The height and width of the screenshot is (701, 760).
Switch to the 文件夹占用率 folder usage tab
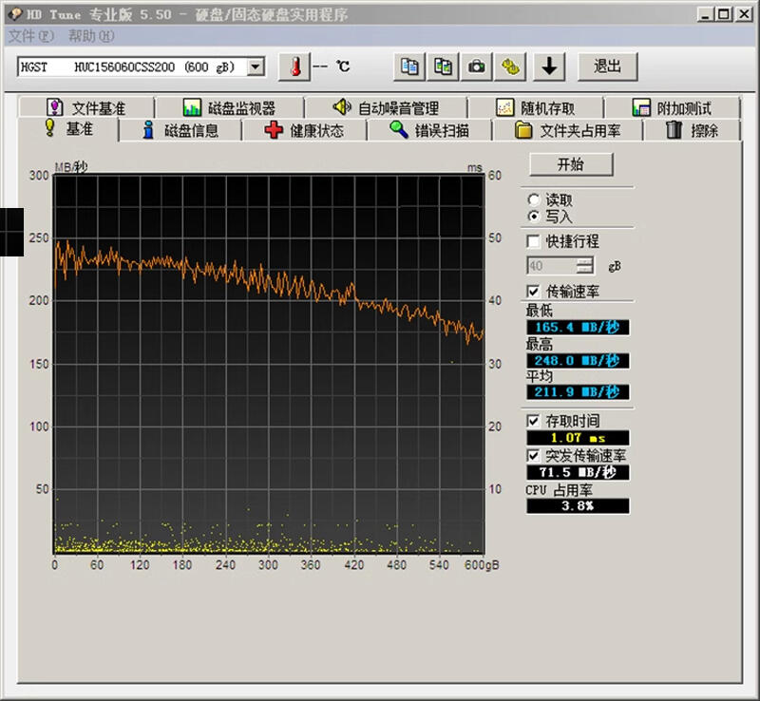coord(567,130)
